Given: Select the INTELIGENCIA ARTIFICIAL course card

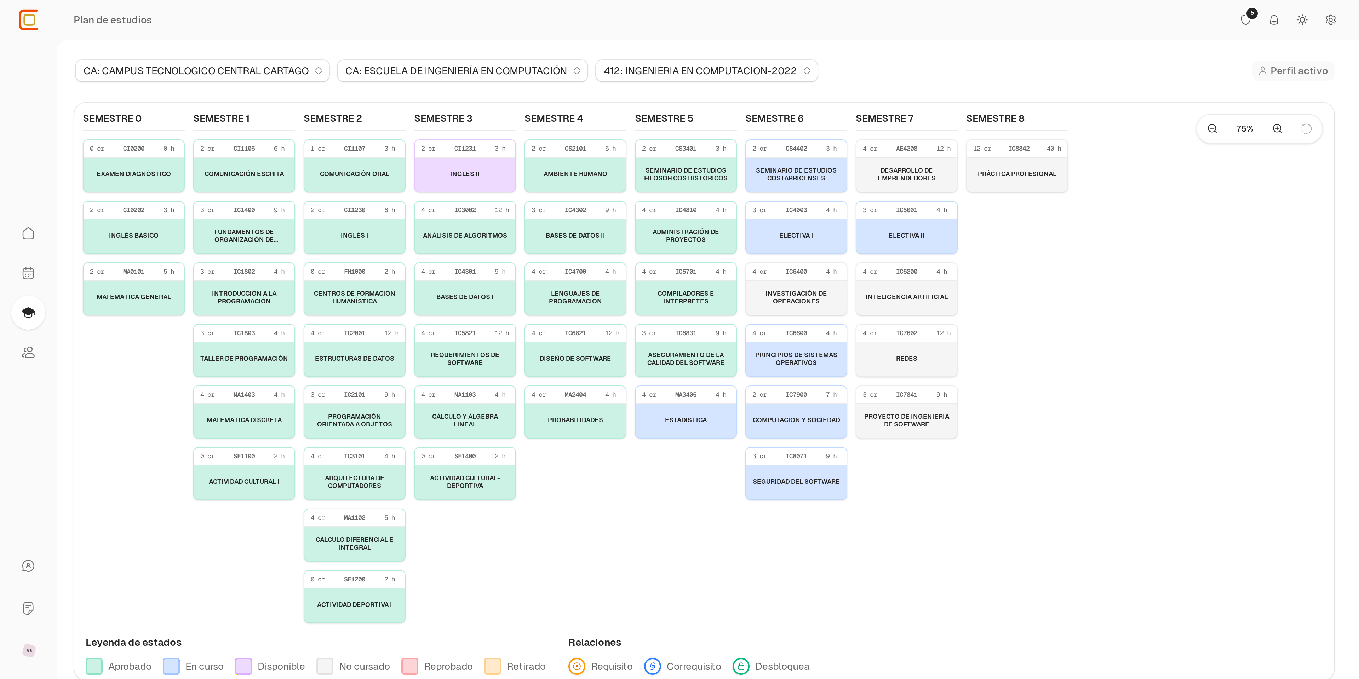Looking at the screenshot, I should coord(906,289).
